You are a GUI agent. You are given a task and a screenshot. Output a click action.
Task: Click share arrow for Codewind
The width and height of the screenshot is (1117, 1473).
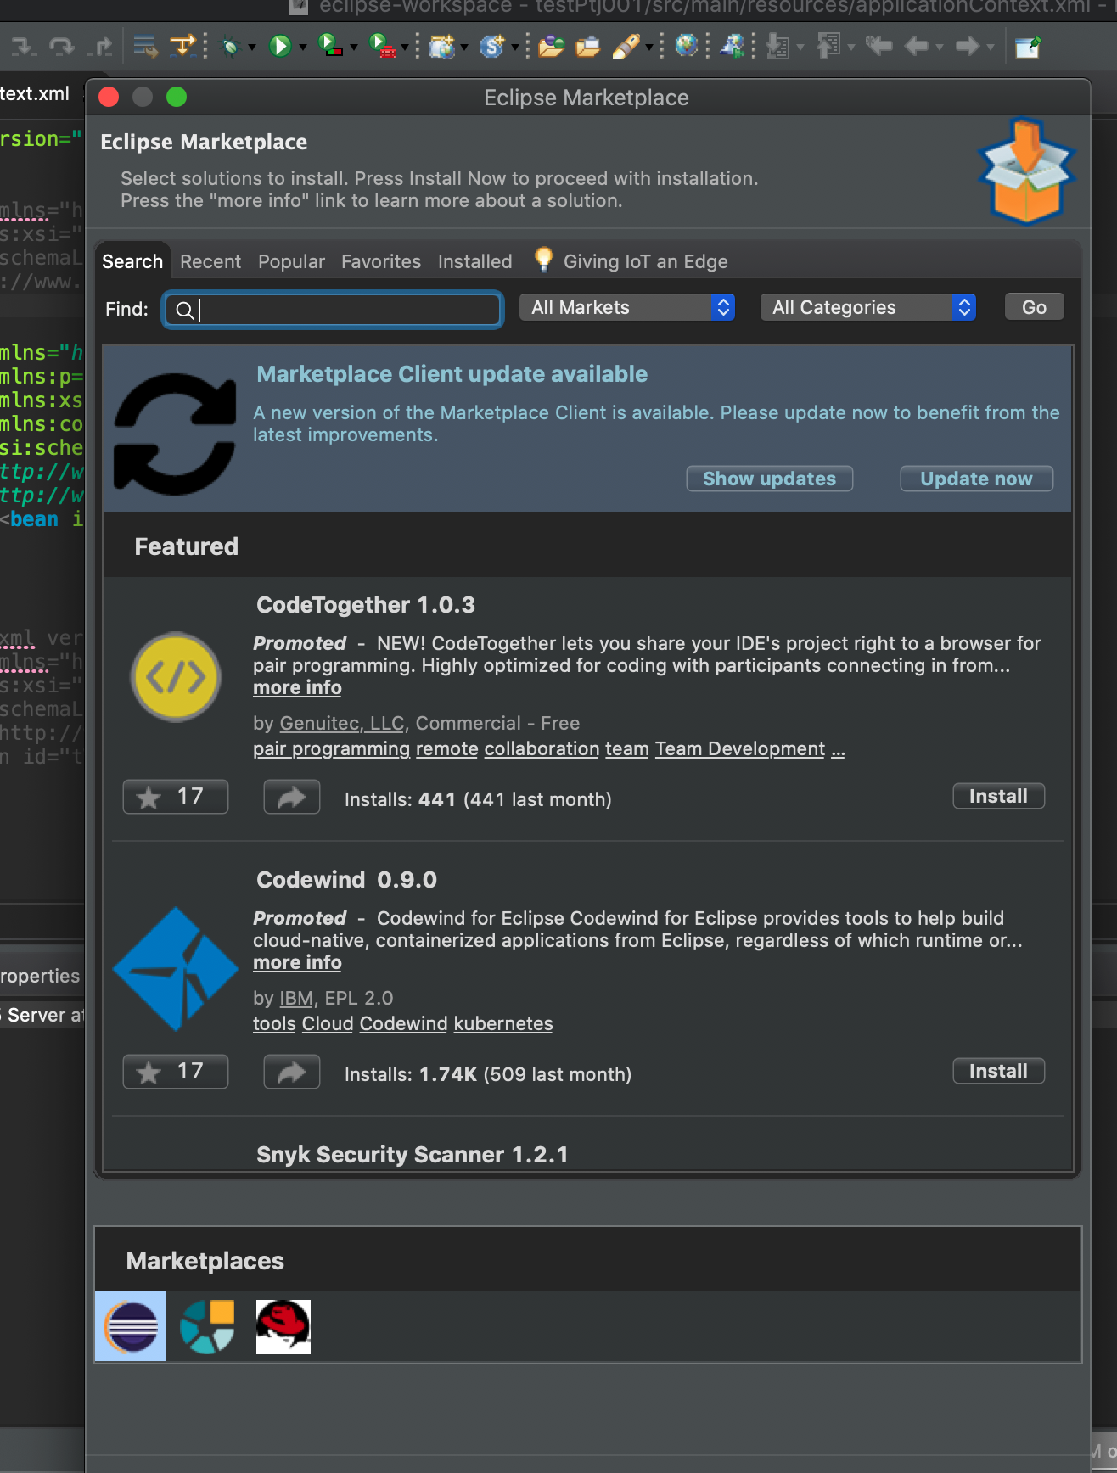click(292, 1072)
